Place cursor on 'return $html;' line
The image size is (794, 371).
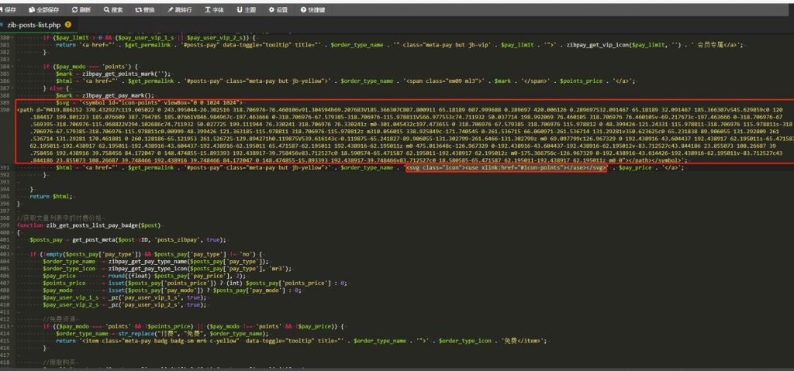(x=51, y=196)
